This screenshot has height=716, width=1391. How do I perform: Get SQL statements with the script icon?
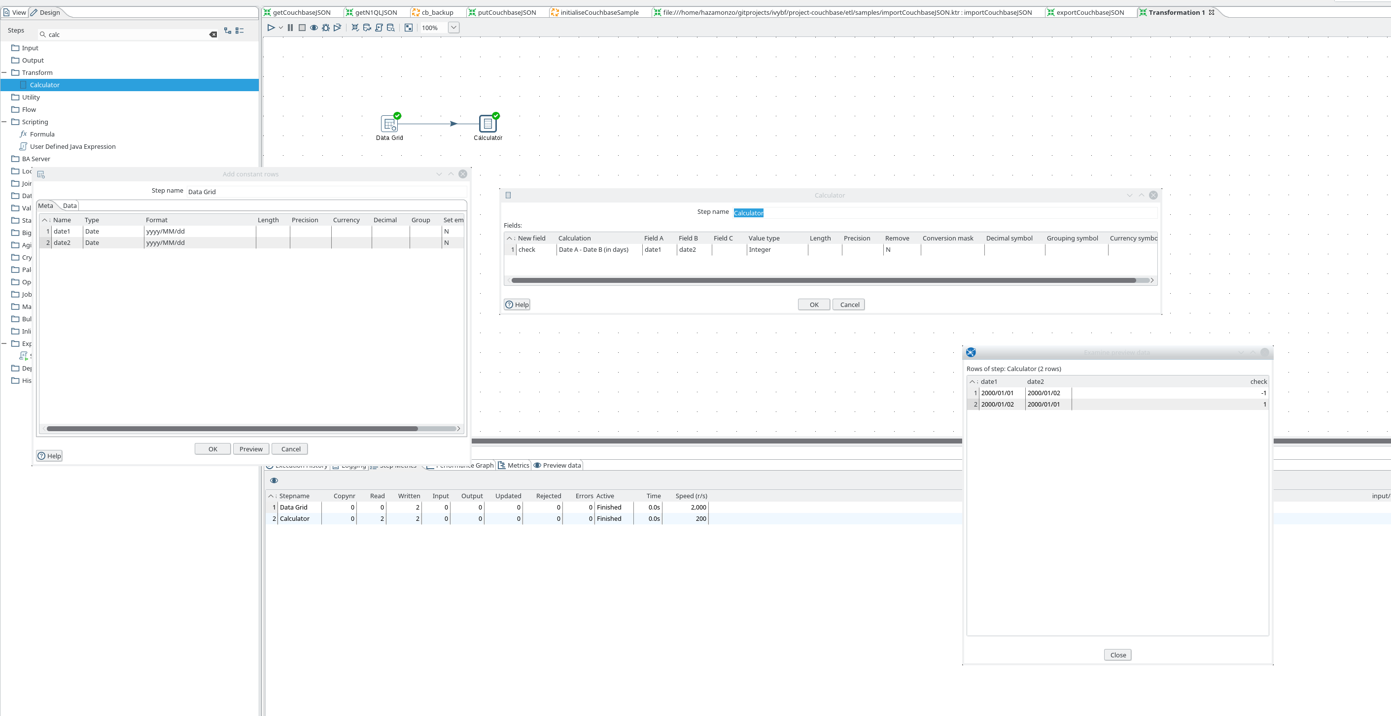click(379, 28)
